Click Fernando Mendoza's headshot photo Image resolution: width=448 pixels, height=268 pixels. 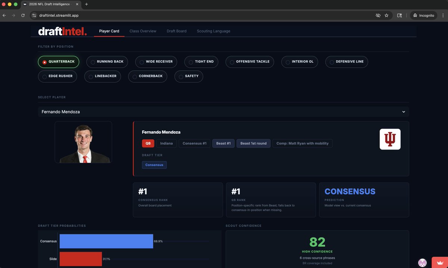83,142
